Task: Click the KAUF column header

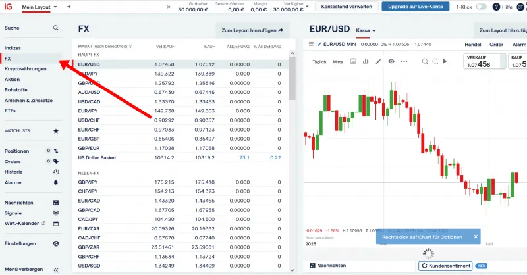Action: [x=209, y=46]
